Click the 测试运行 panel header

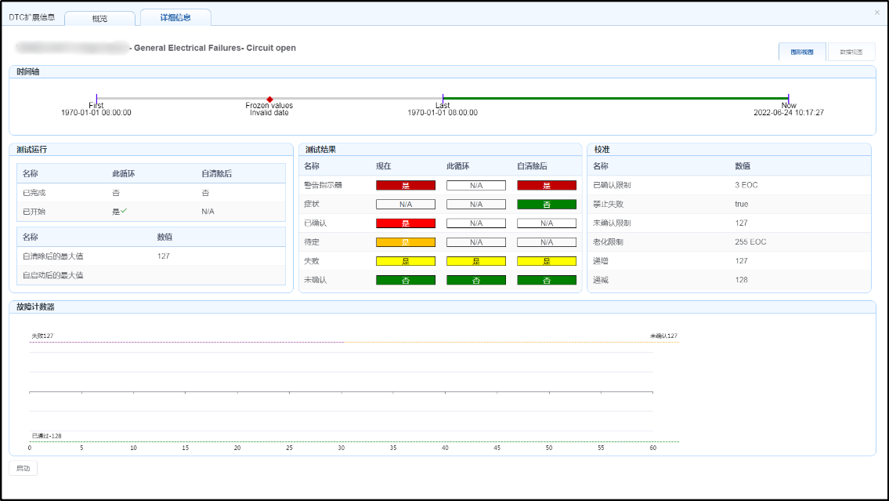pos(151,149)
